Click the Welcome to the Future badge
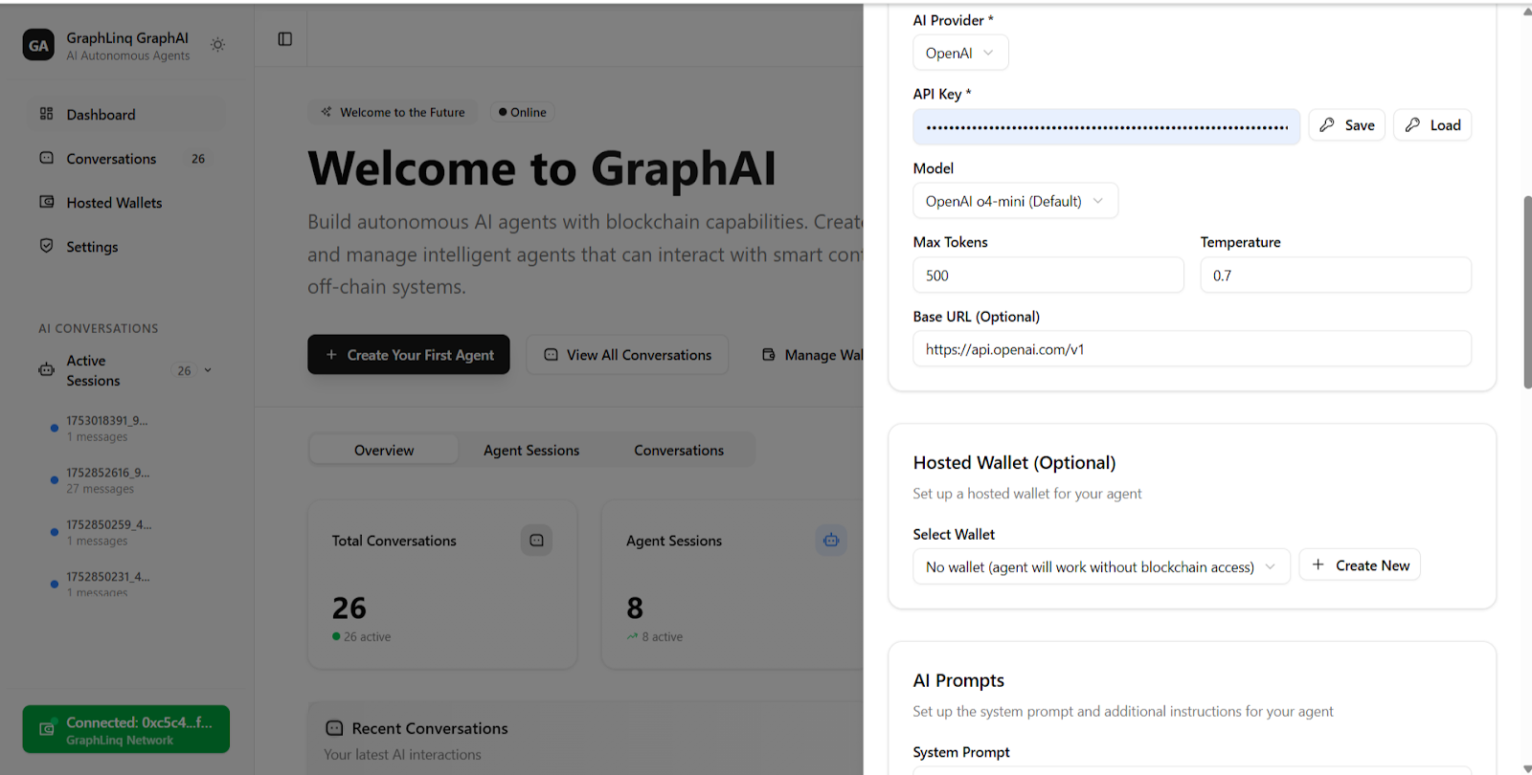The width and height of the screenshot is (1532, 775). pyautogui.click(x=394, y=112)
